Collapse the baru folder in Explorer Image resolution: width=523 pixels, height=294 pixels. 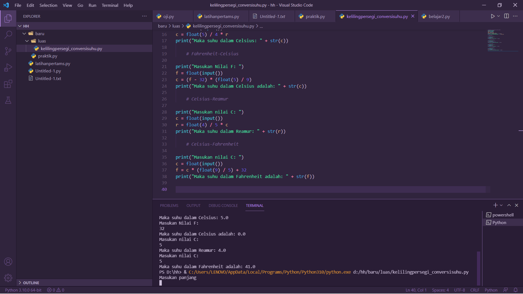(24, 33)
